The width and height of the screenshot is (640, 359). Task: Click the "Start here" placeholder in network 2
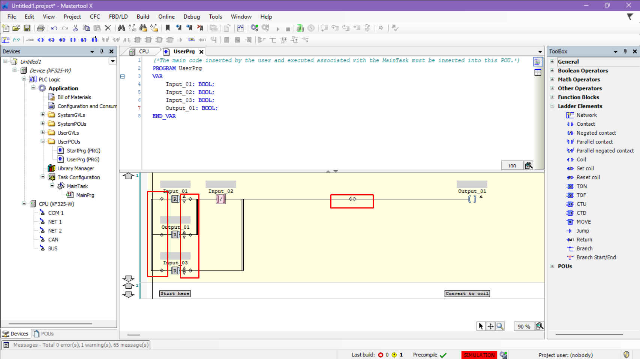175,293
